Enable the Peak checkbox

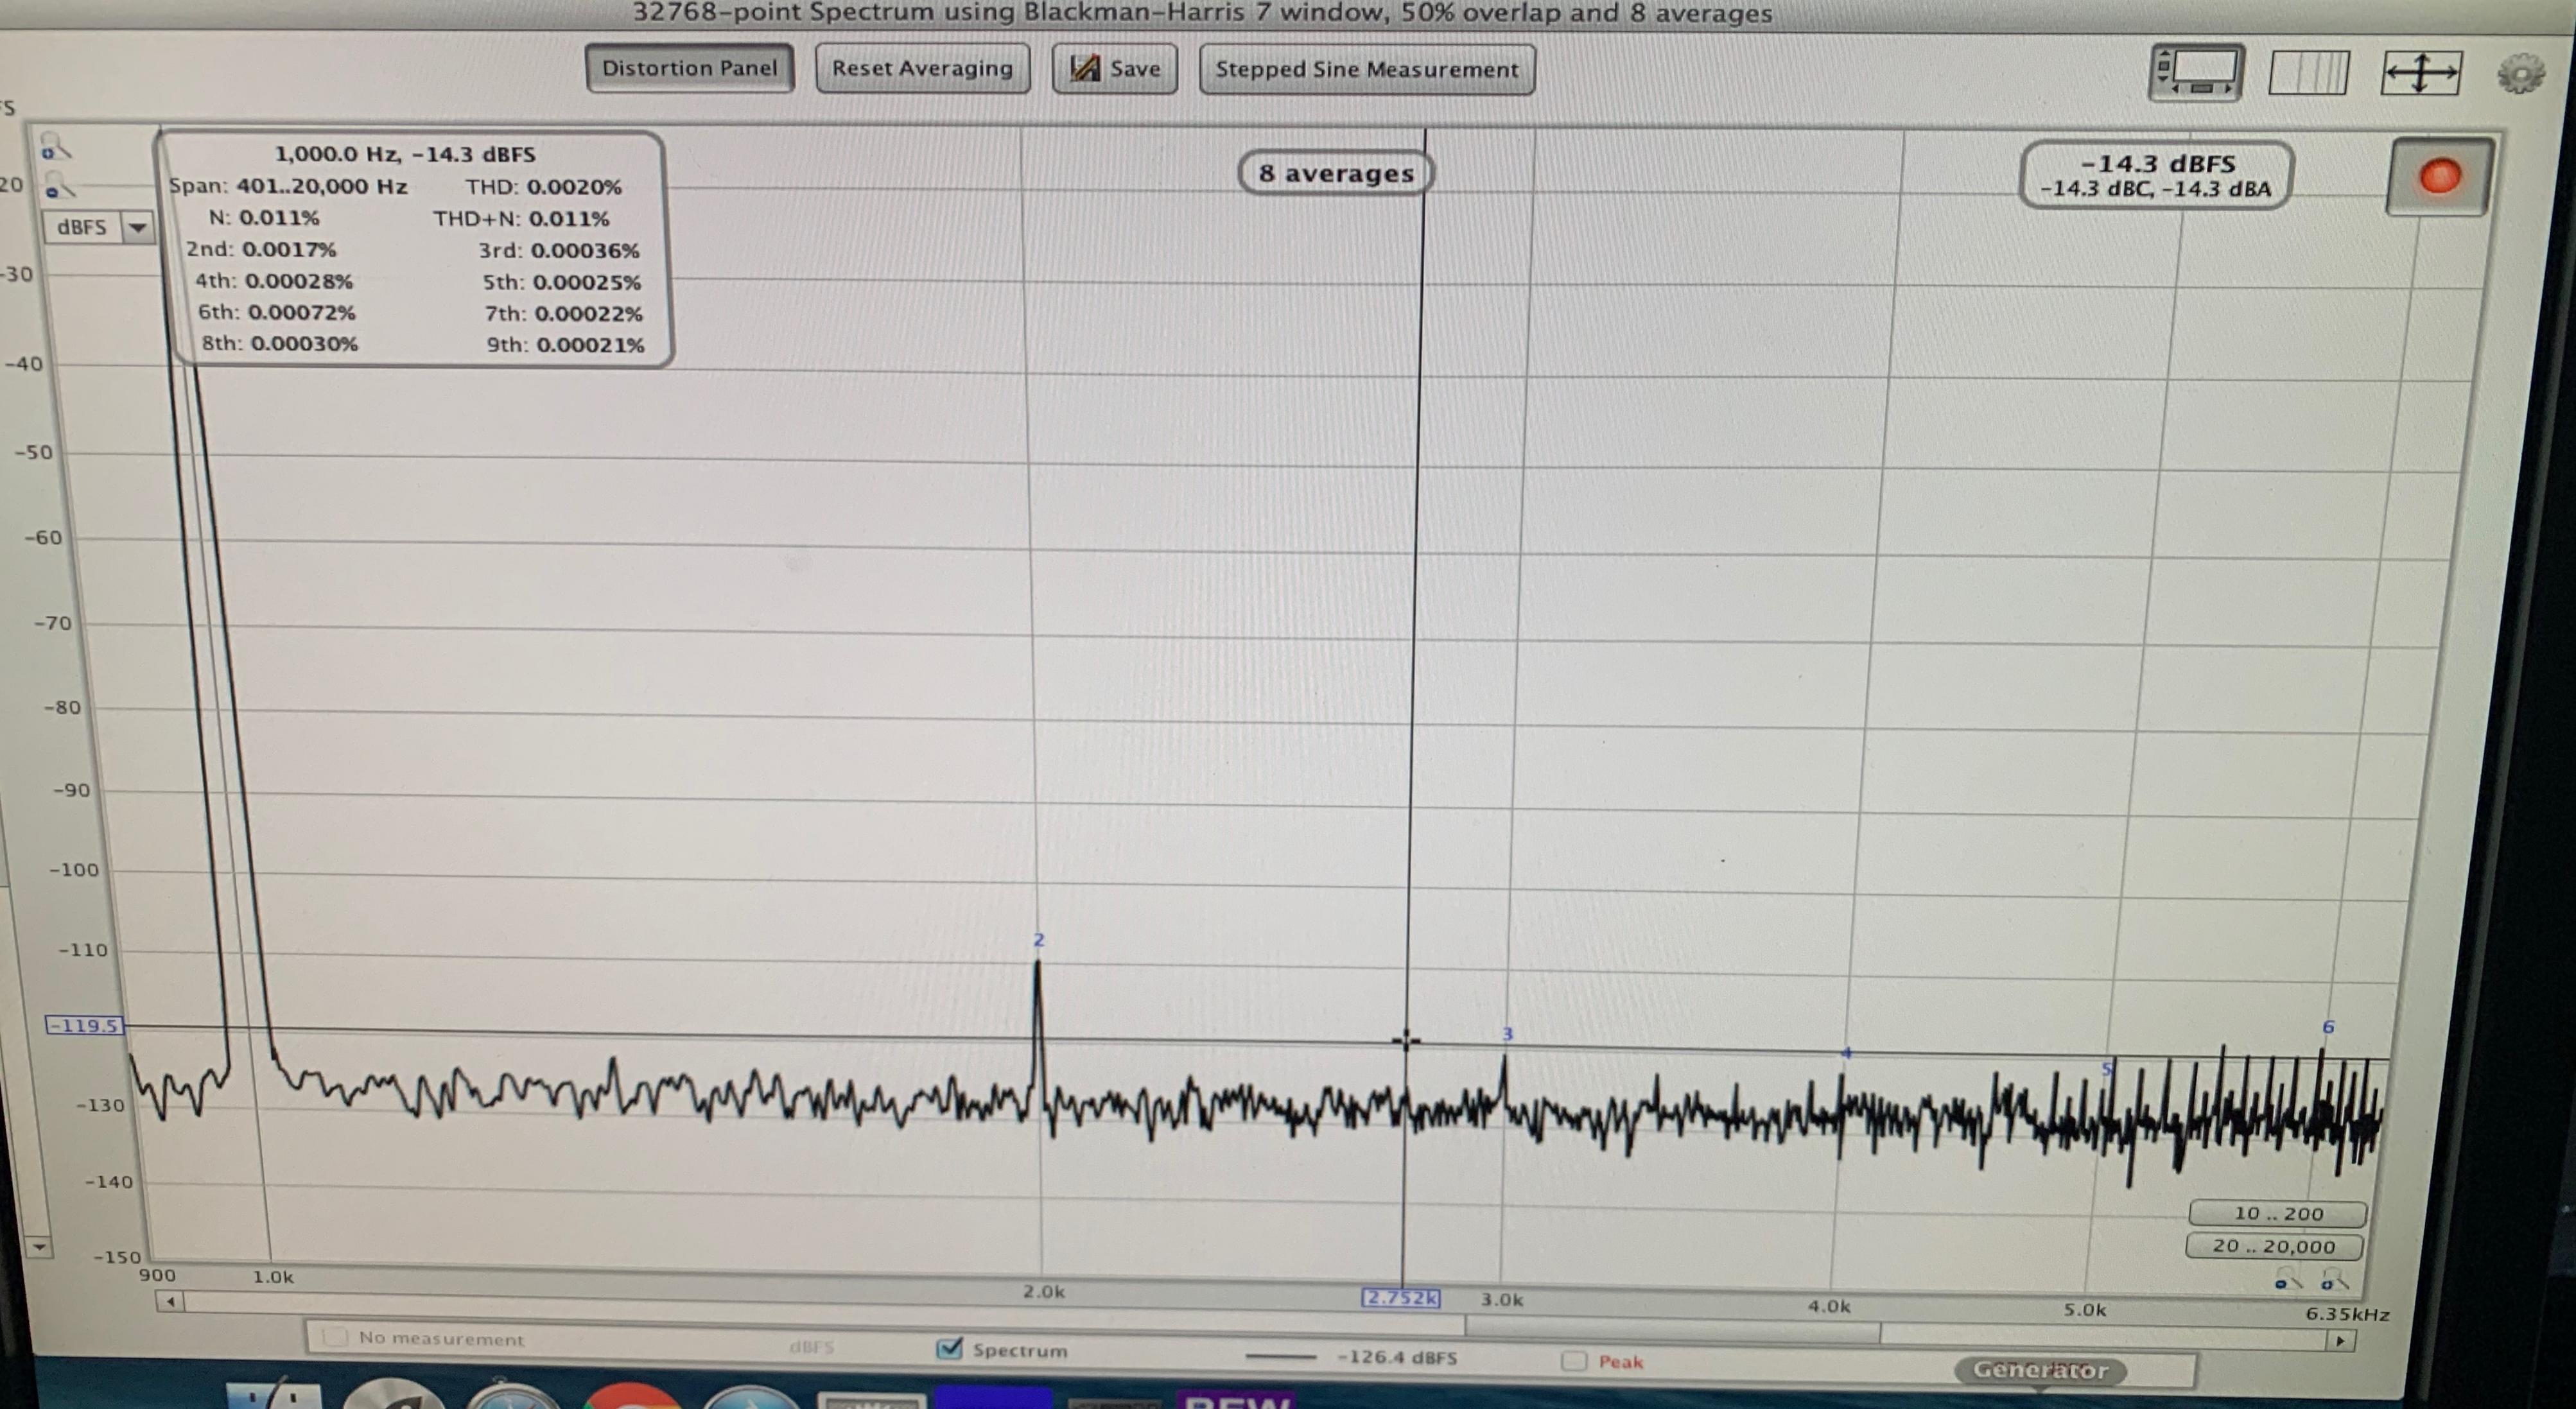[1574, 1361]
